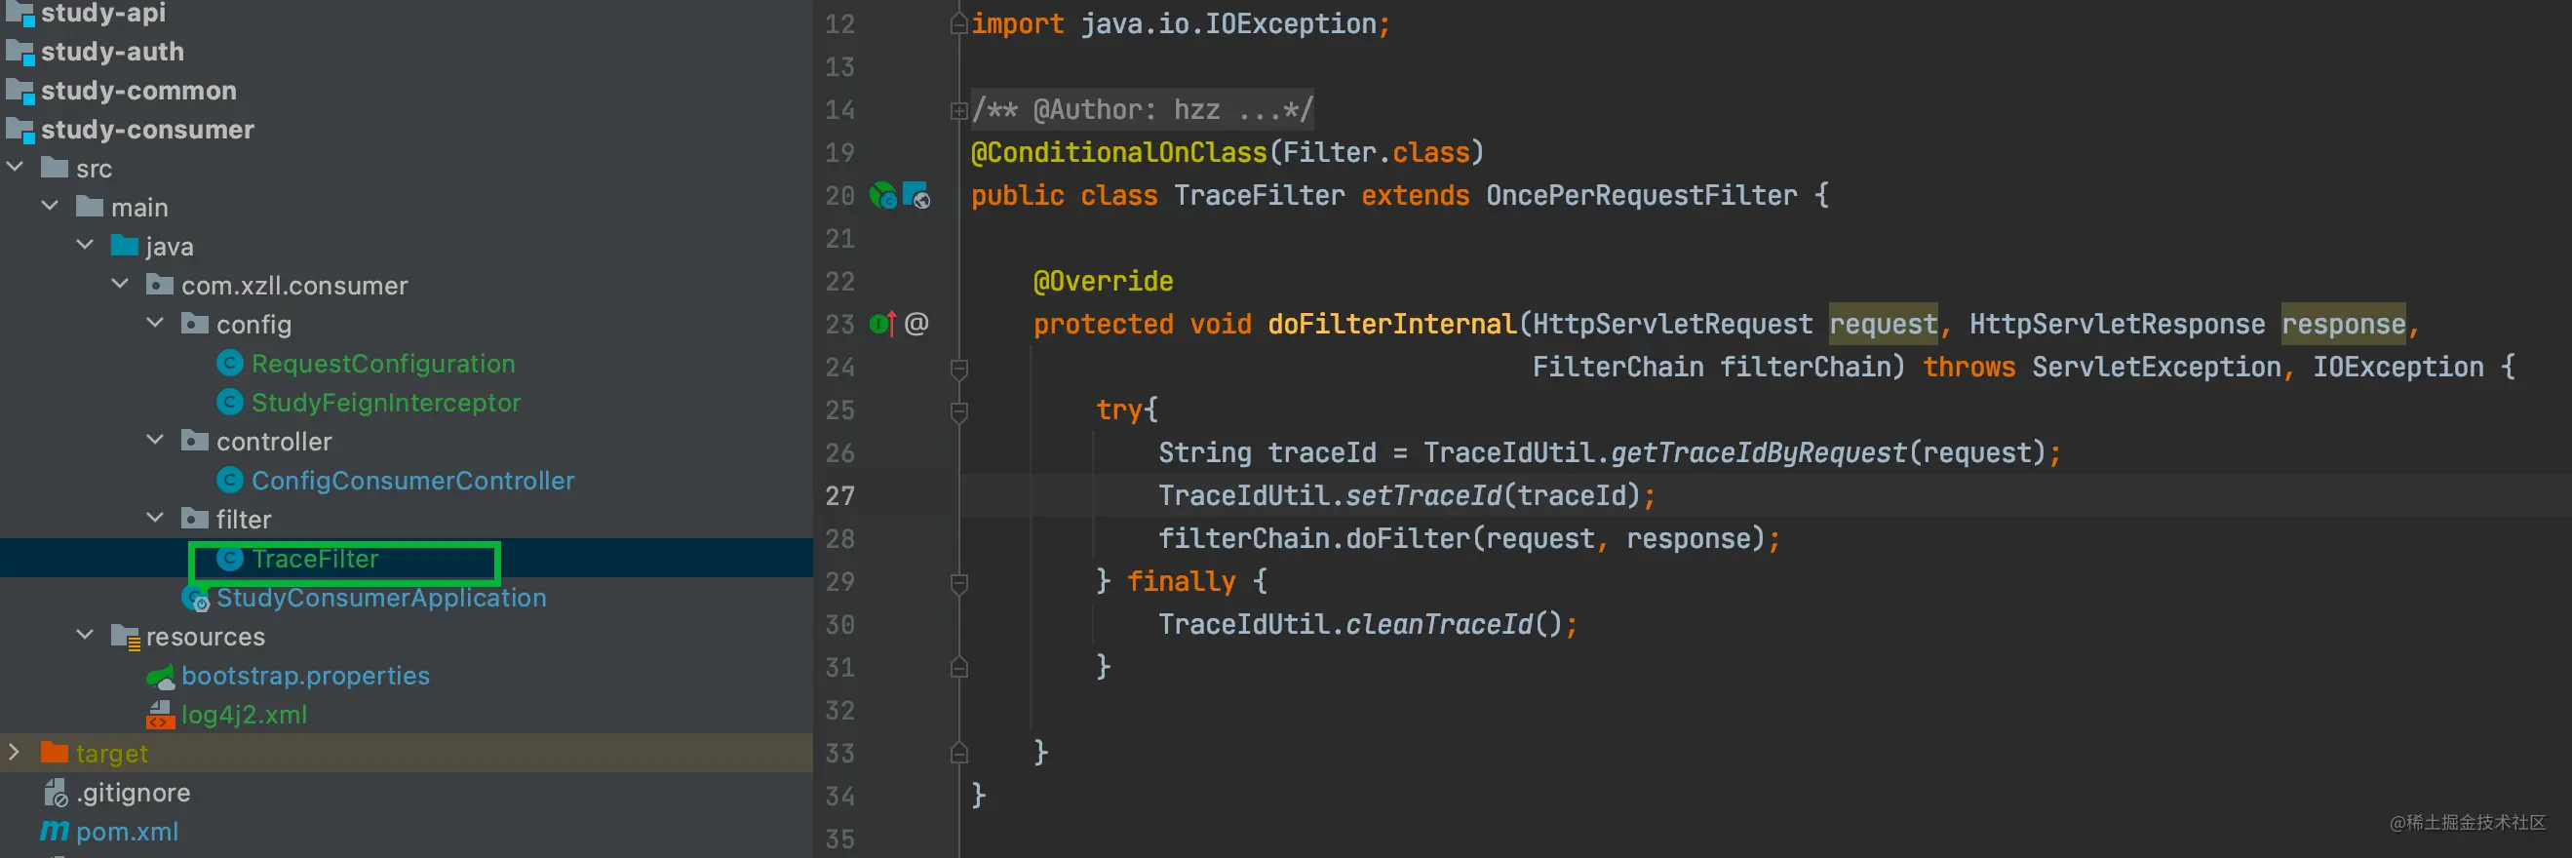The image size is (2572, 858).
Task: Click doFilterInternal method name
Action: click(1391, 324)
